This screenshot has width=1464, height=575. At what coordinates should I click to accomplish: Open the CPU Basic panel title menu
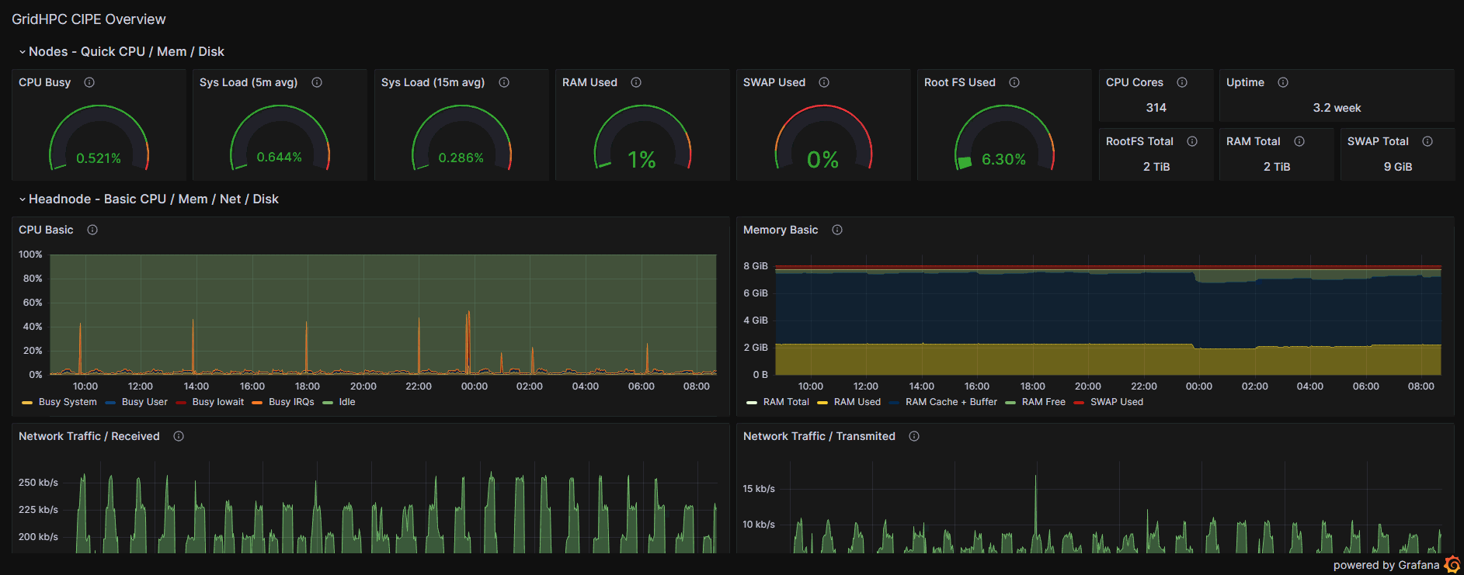click(46, 230)
